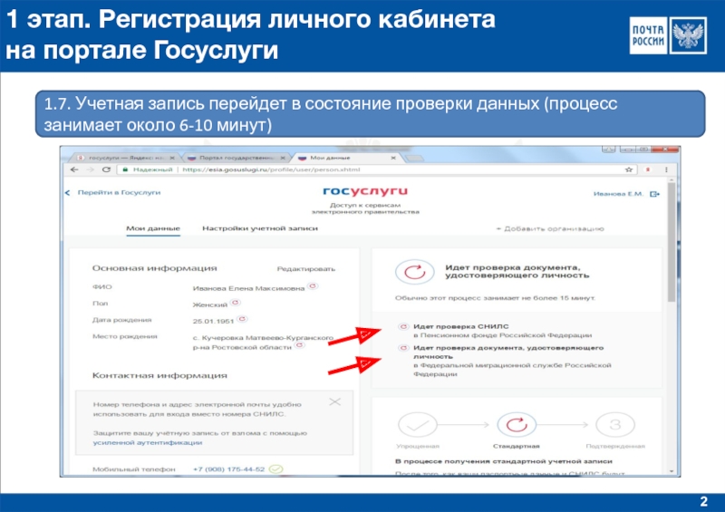
Task: Click the large circular document check icon
Action: click(415, 272)
